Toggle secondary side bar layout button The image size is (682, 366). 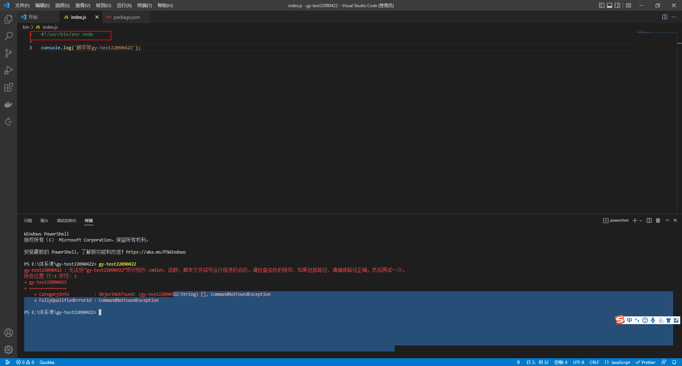click(617, 5)
